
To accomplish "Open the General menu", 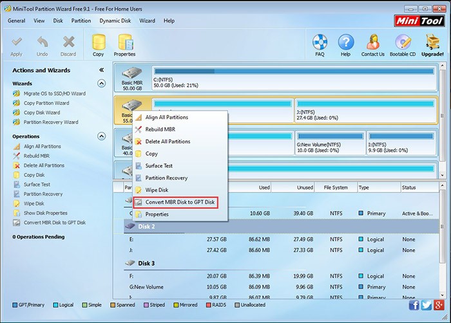I will pos(16,21).
